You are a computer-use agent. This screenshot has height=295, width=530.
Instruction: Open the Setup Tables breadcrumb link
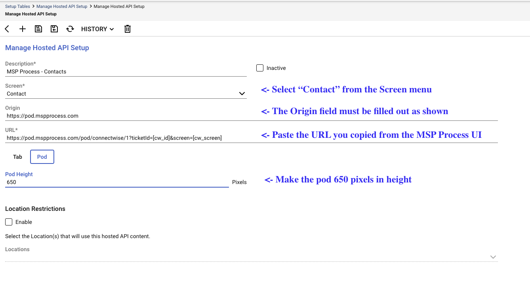click(x=18, y=6)
